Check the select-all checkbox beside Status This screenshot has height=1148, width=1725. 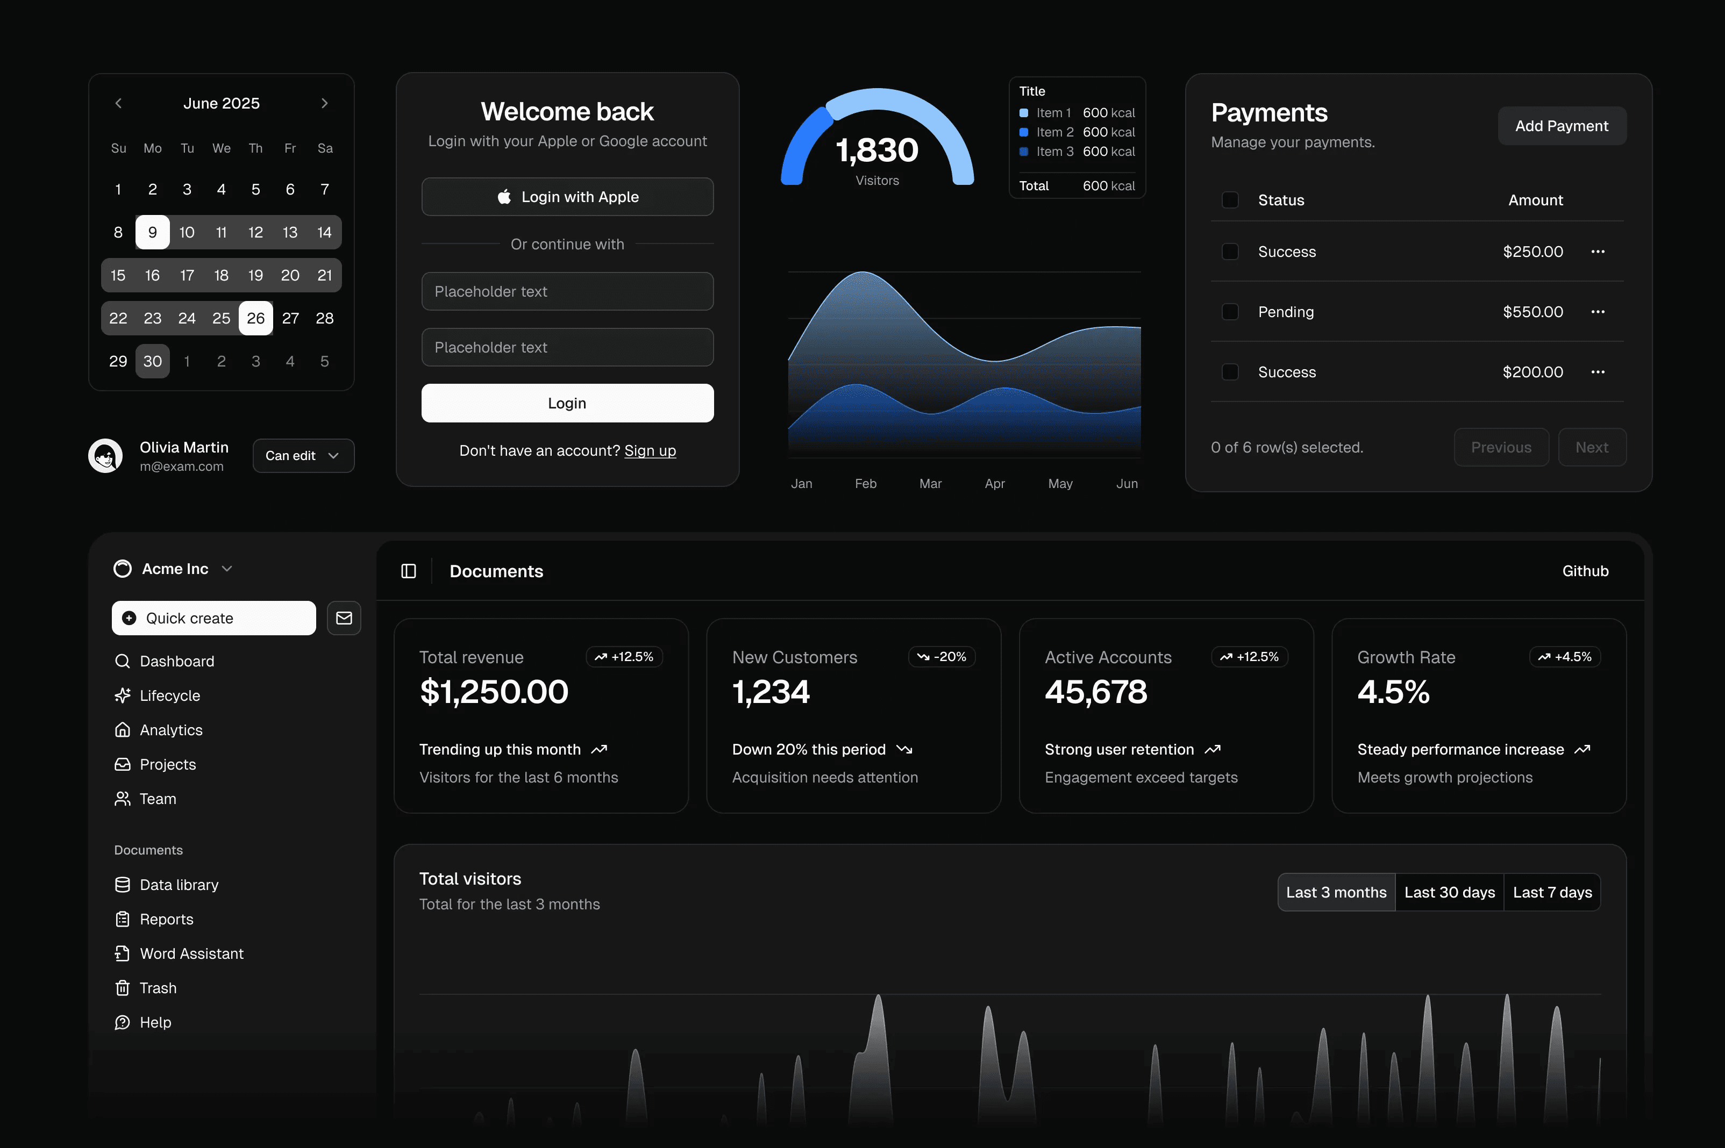click(x=1230, y=200)
